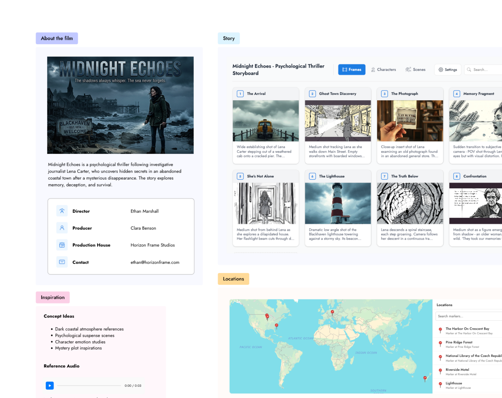Screen dimensions: 502x398
Task: Click Dark coastal atmosphere references bullet
Action: click(89, 329)
